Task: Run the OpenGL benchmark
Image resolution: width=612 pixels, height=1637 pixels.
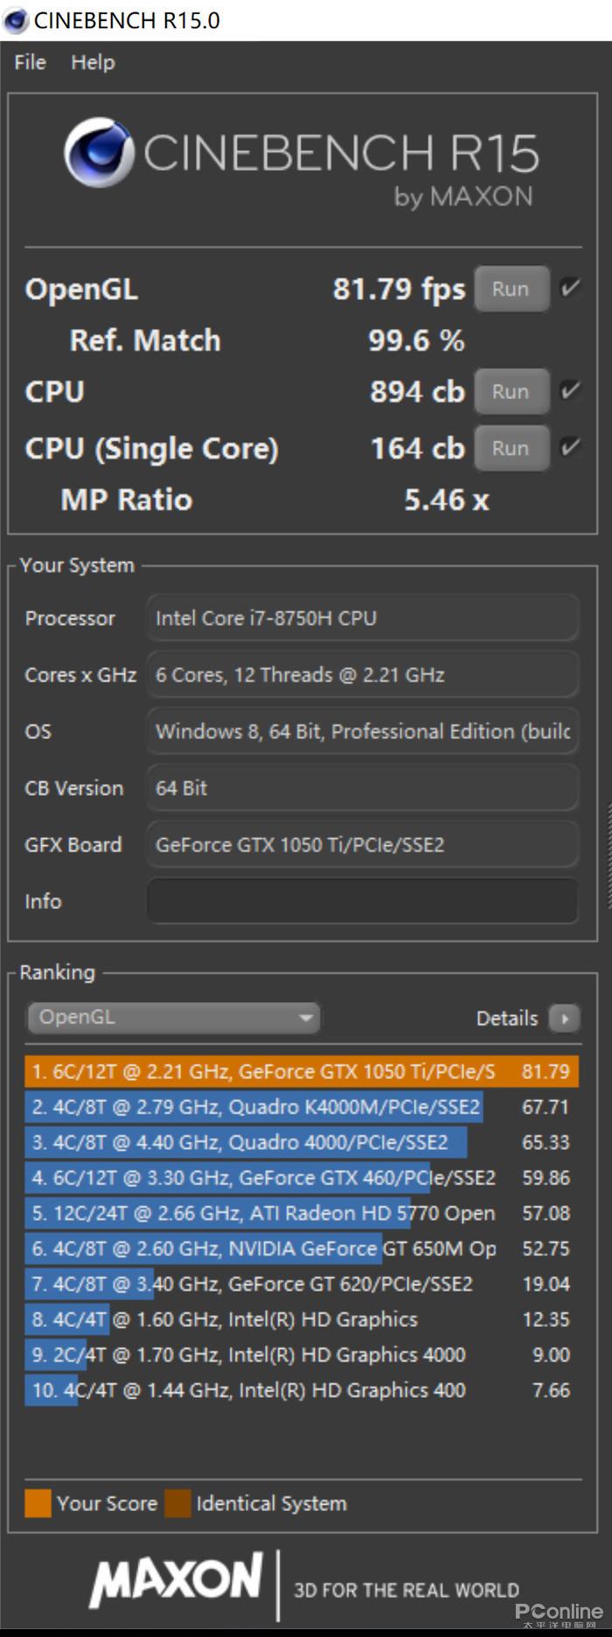Action: click(x=511, y=289)
